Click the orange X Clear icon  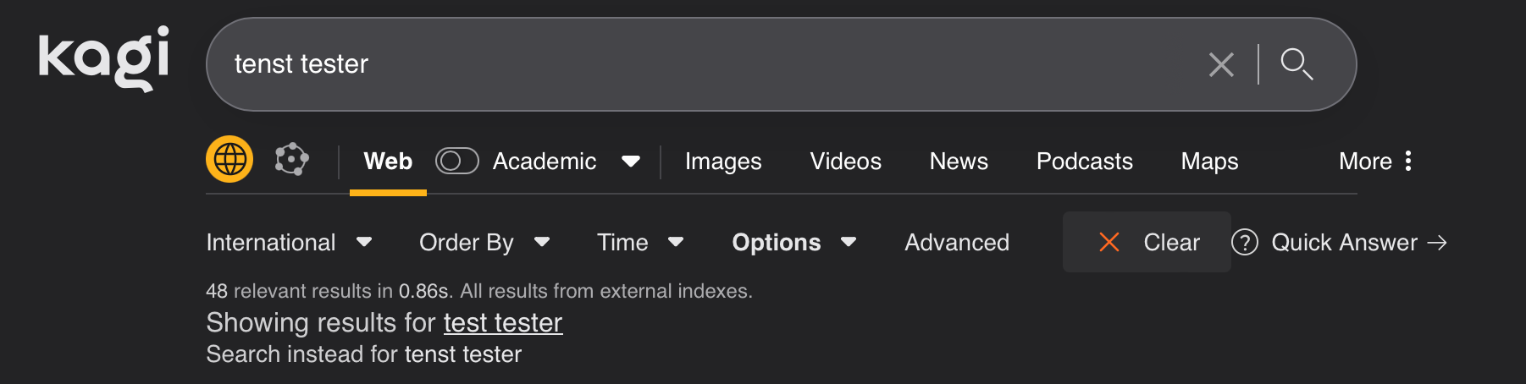[1109, 243]
